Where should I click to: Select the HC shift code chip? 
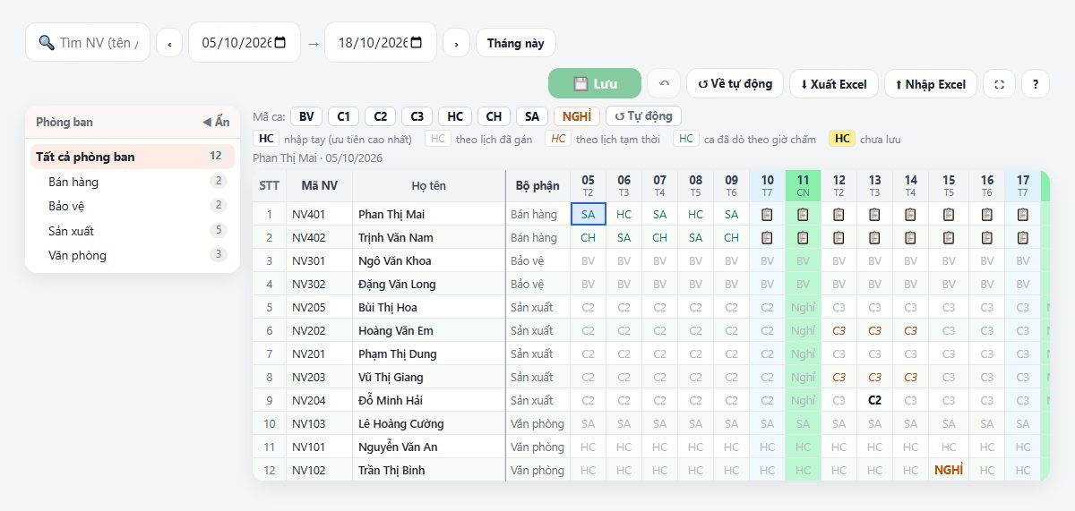tap(455, 116)
